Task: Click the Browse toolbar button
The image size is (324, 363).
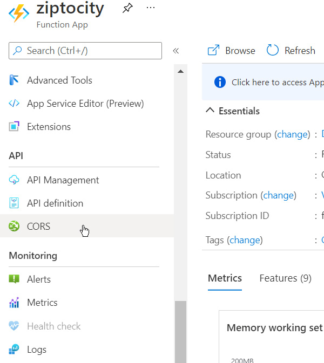Action: (x=231, y=51)
